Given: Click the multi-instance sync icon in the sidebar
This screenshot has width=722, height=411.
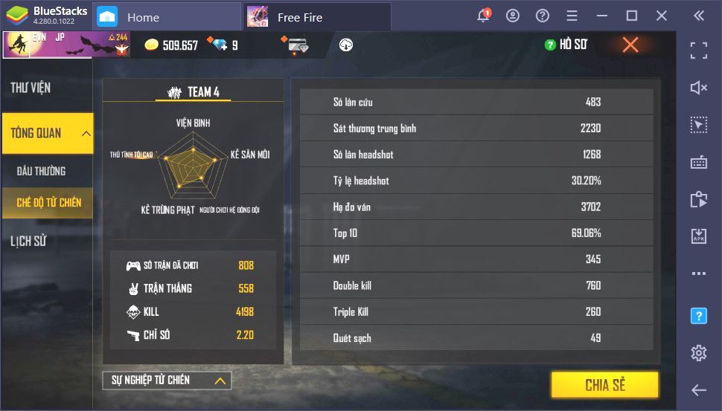Looking at the screenshot, I should tap(698, 199).
